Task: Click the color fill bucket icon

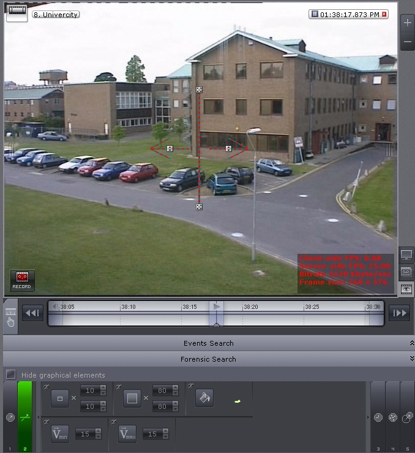Action: (204, 398)
